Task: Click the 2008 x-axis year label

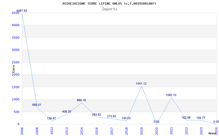Action: click(37, 131)
